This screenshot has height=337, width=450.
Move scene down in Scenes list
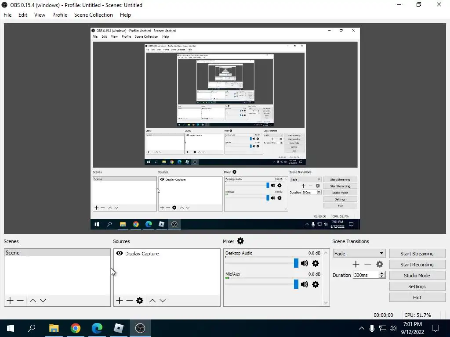click(43, 301)
